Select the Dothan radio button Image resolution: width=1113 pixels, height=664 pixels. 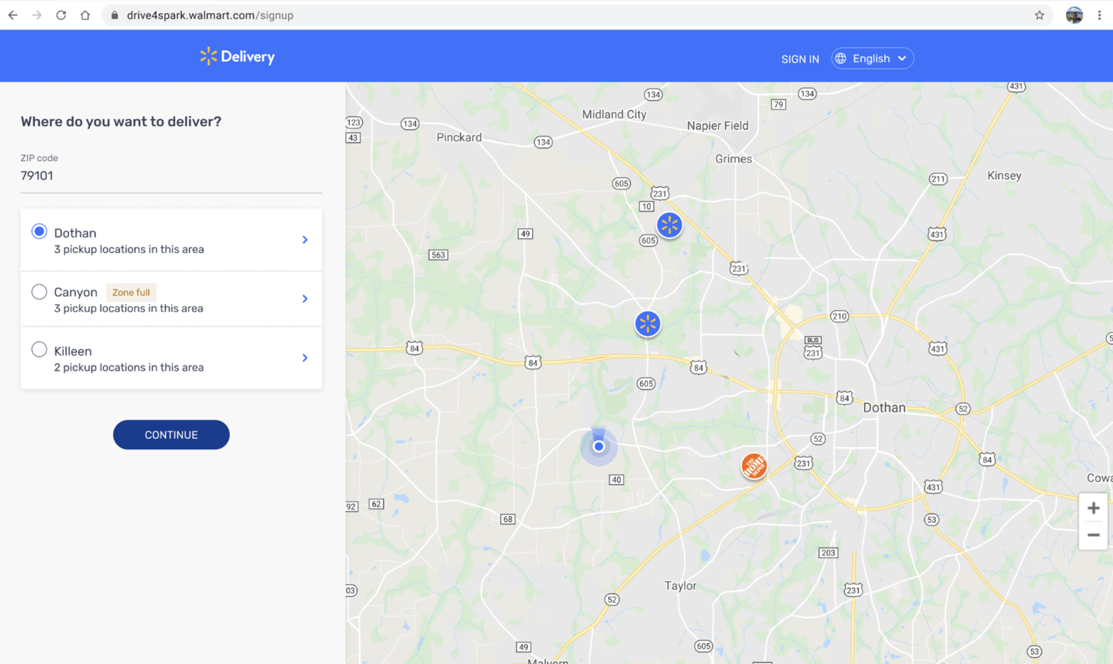pyautogui.click(x=39, y=231)
